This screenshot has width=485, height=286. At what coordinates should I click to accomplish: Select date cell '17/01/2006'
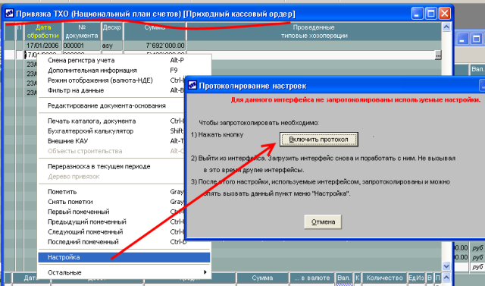point(42,46)
